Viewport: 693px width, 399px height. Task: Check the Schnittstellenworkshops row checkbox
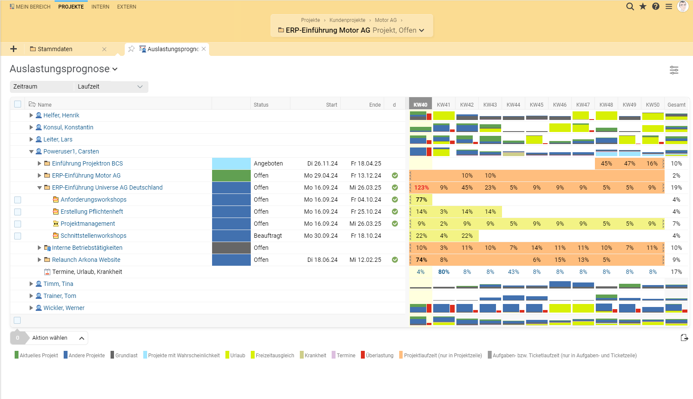coord(18,236)
